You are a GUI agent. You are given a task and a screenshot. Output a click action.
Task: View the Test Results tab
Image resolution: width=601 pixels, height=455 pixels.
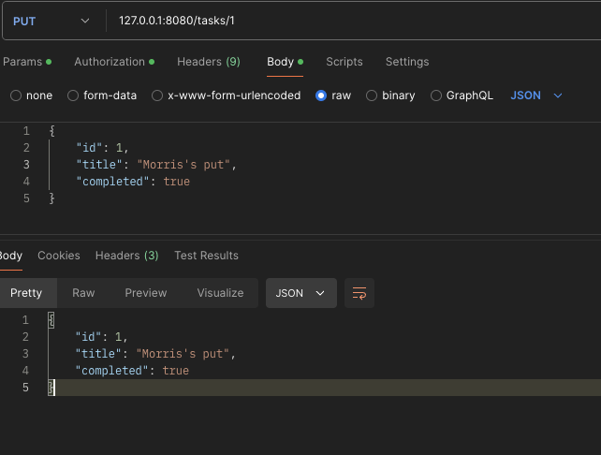(x=206, y=256)
